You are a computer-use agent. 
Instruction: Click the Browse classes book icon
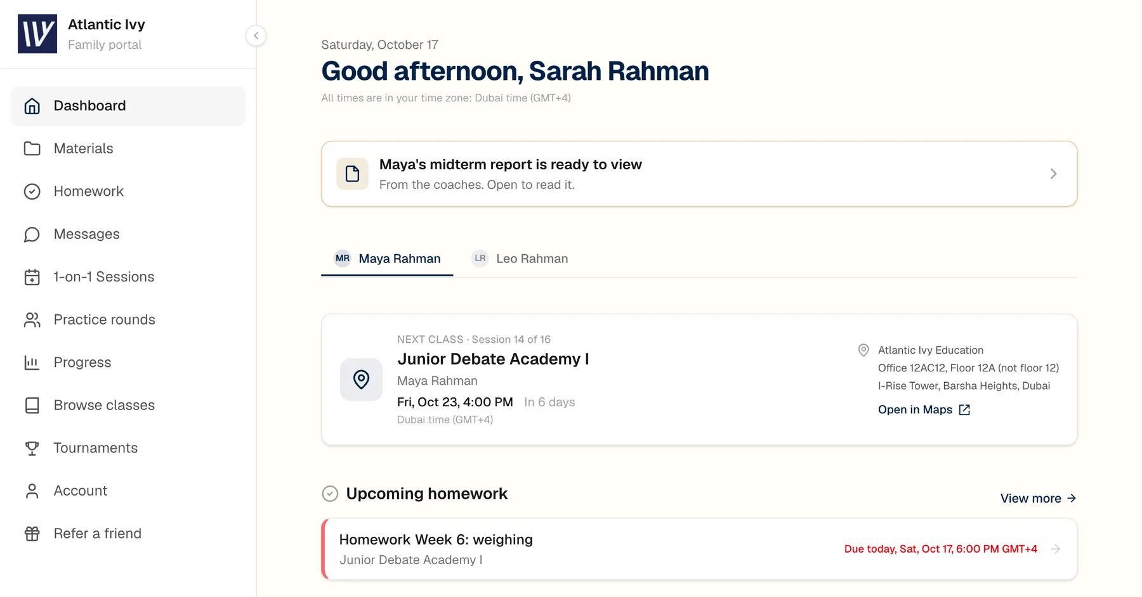(x=32, y=405)
